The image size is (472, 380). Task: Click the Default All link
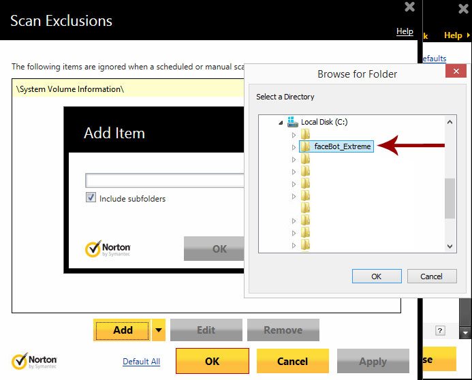141,362
